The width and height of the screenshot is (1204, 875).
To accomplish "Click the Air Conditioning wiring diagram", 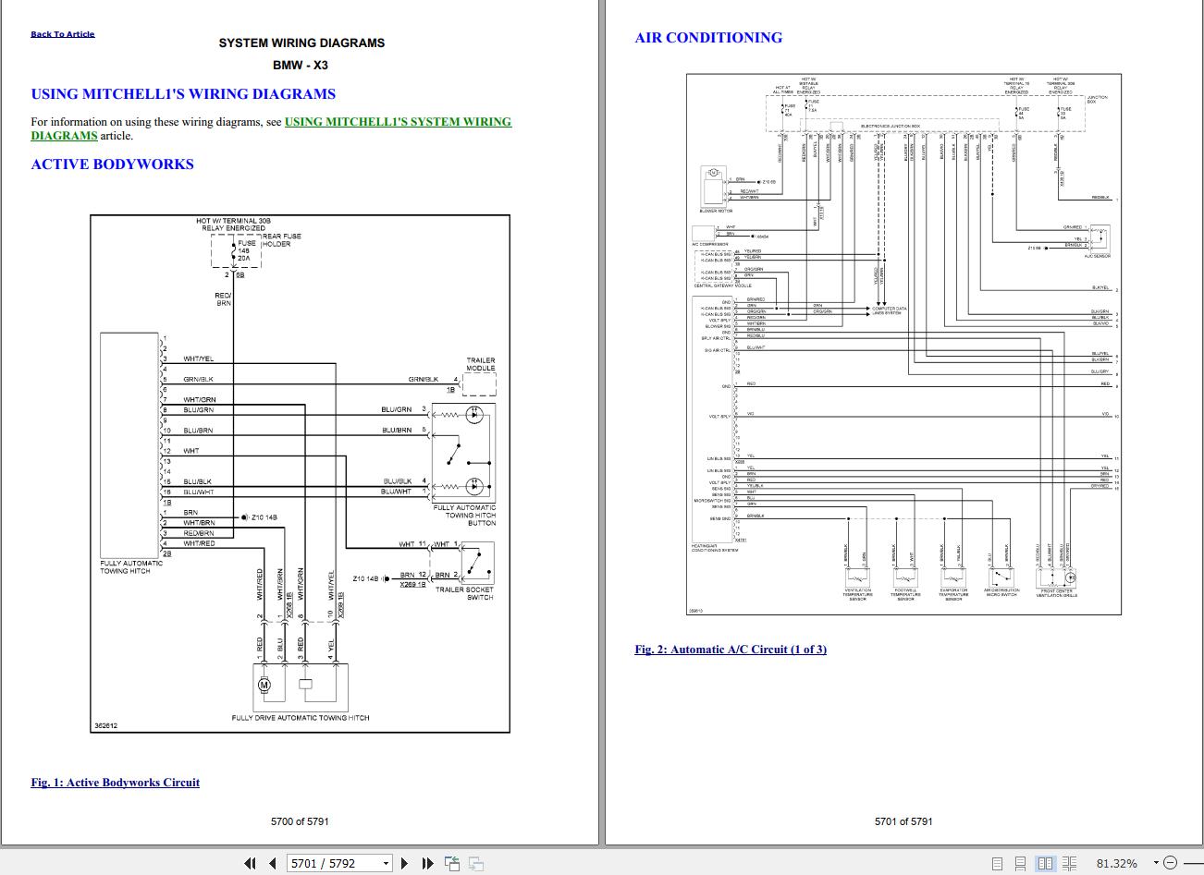I will pos(904,344).
